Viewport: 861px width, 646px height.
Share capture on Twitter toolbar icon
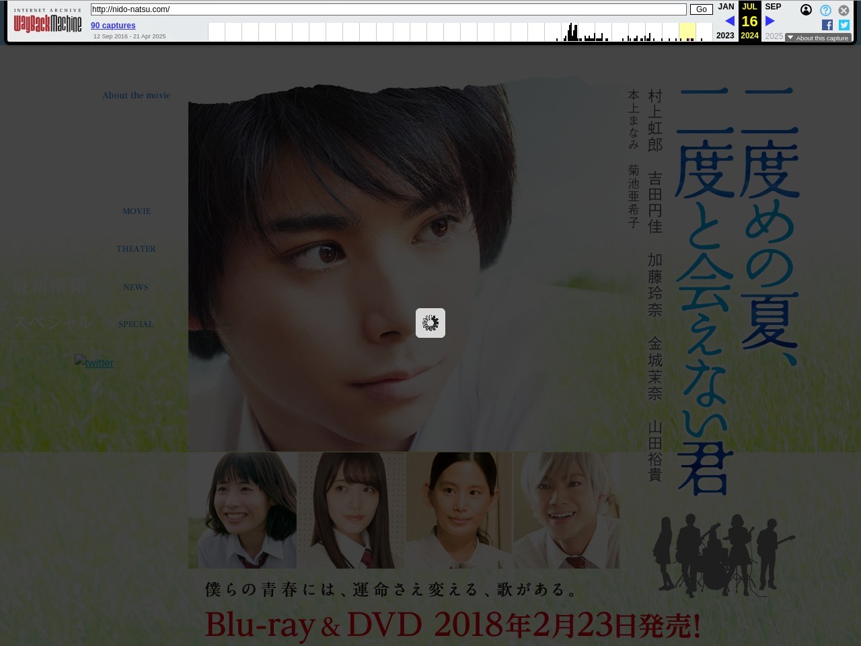pyautogui.click(x=844, y=25)
